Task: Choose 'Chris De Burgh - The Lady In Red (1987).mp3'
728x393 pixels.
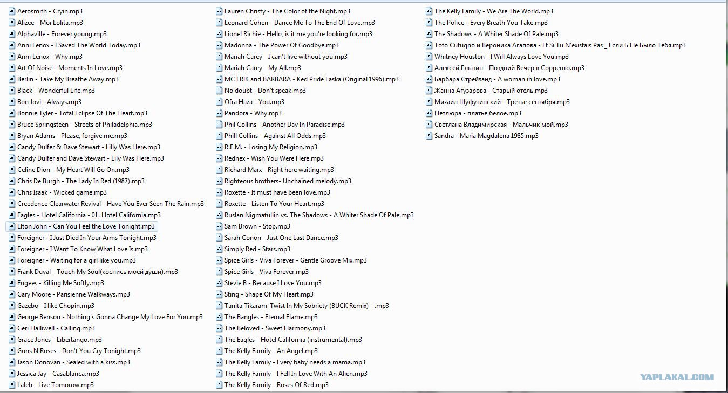Action: 81,181
